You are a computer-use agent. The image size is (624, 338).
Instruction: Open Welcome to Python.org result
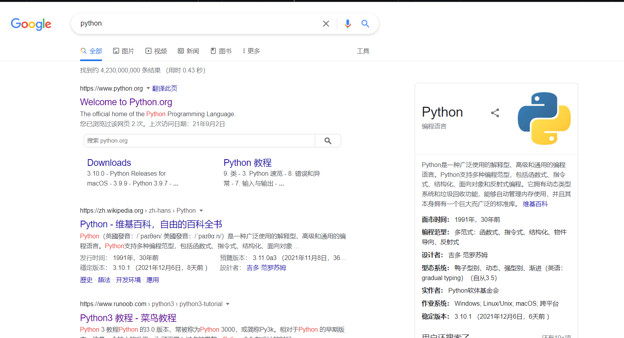point(126,102)
